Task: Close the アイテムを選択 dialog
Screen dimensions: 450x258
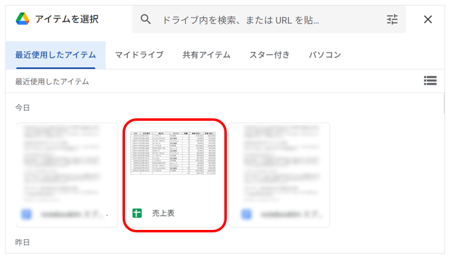Action: pyautogui.click(x=428, y=20)
